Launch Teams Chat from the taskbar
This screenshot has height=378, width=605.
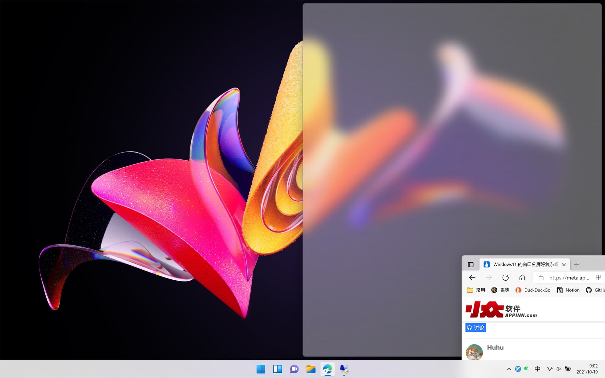(294, 369)
